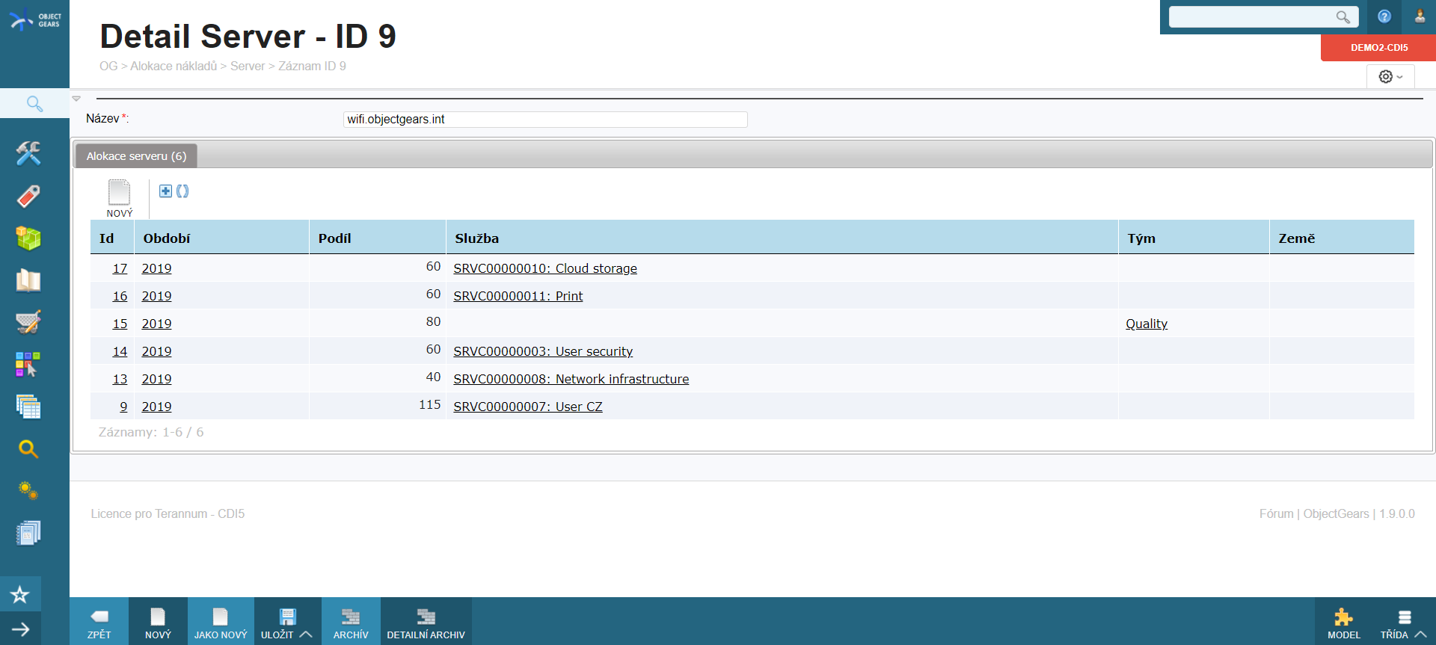
Task: Click NOVÝ in the bottom toolbar
Action: 158,622
